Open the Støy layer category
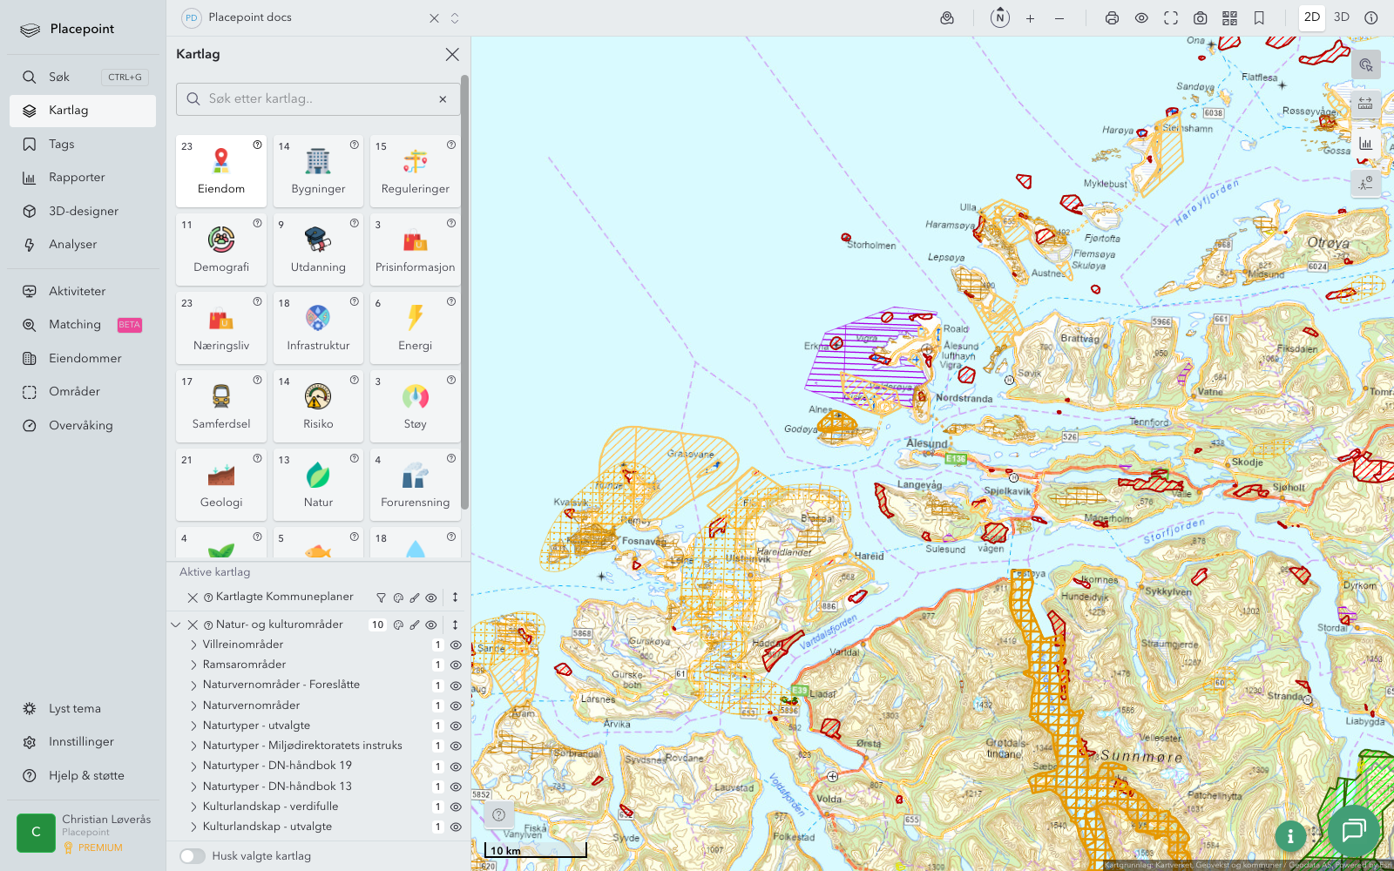Viewport: 1394px width, 871px height. pos(416,406)
